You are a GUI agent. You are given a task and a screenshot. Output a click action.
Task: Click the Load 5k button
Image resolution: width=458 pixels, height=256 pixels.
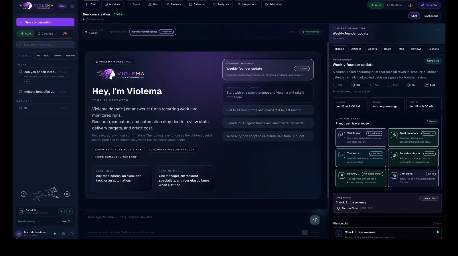click(66, 221)
